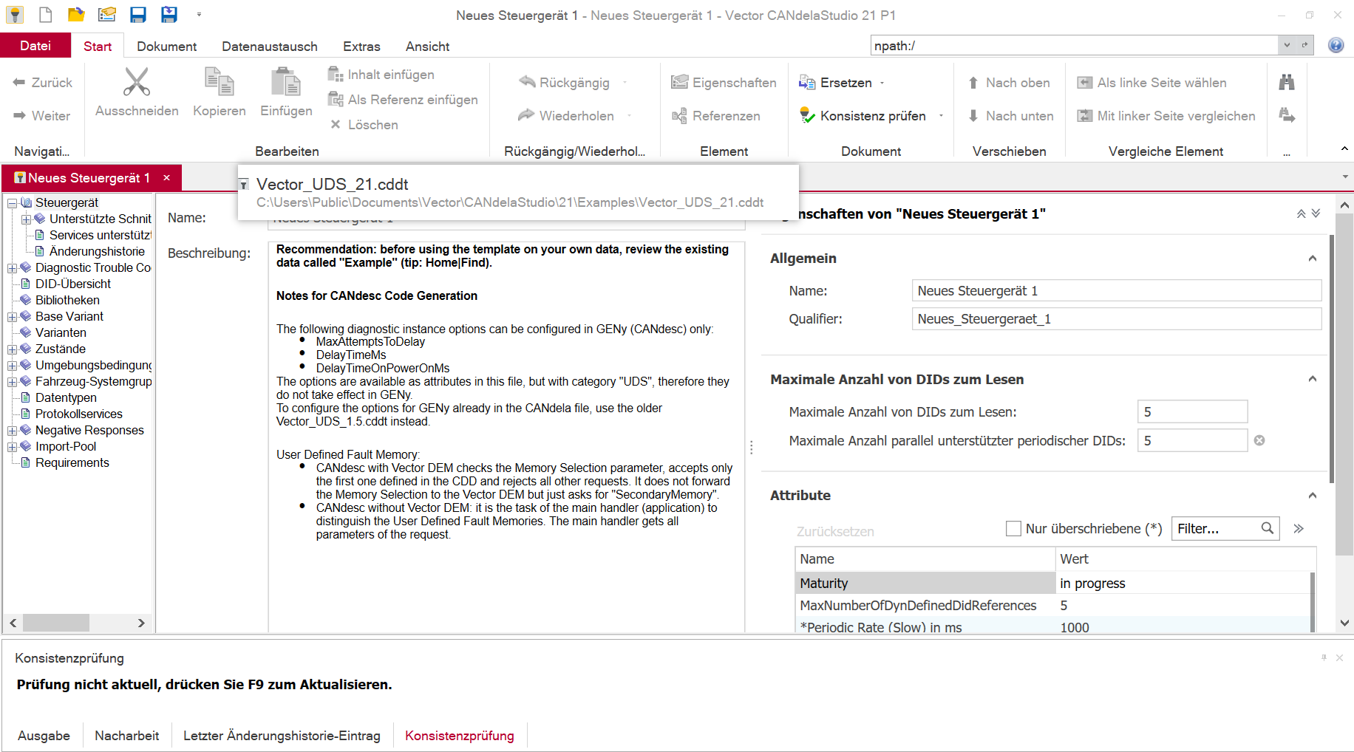Switch to the Dokument ribbon tab
Screen dimensions: 1354x752
point(166,46)
